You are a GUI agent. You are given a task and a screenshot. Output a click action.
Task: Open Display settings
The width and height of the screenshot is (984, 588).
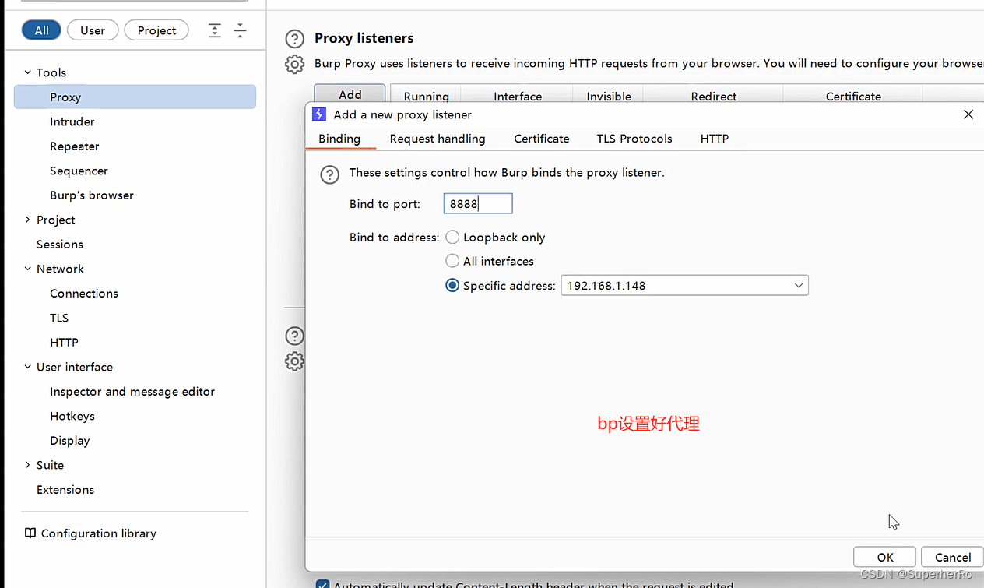point(70,441)
